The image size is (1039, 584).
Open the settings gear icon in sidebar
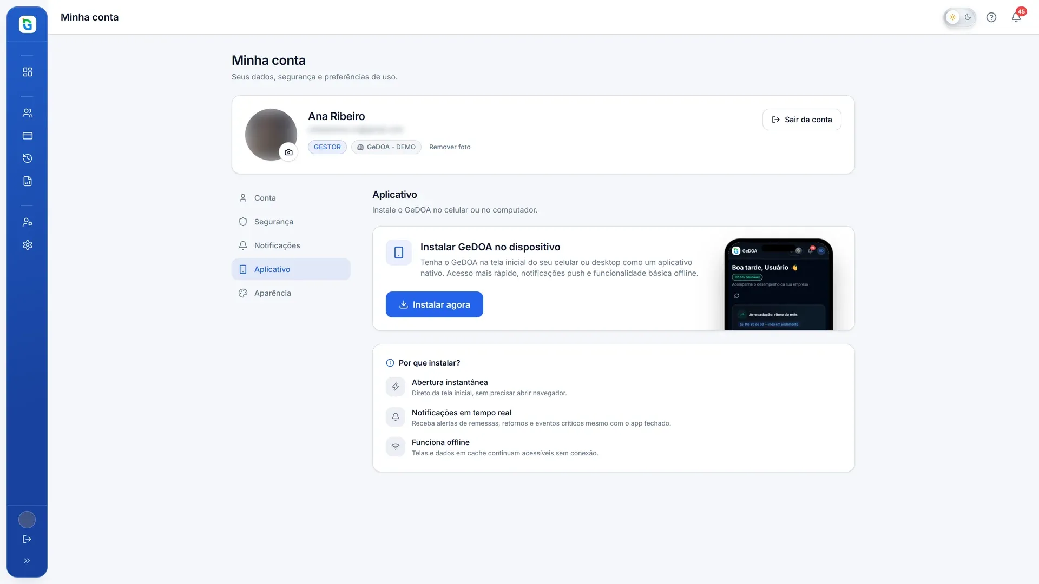[x=28, y=245]
